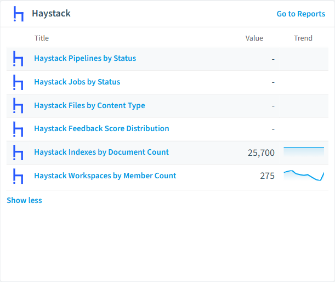Screen dimensions: 335x282
Task: Click the 275 value
Action: pyautogui.click(x=267, y=176)
